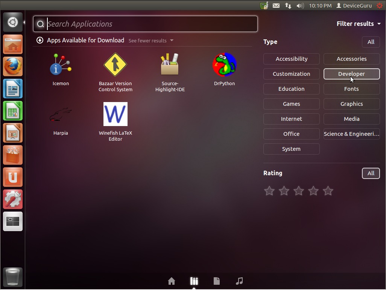This screenshot has width=386, height=290.
Task: Open Bazaar Version Control System icon
Action: (115, 65)
